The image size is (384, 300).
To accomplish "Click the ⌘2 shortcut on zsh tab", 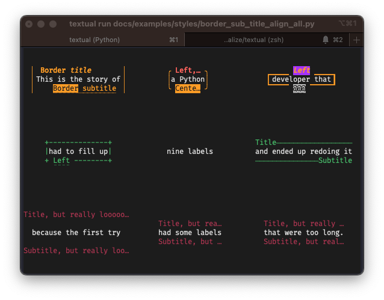I will [338, 40].
